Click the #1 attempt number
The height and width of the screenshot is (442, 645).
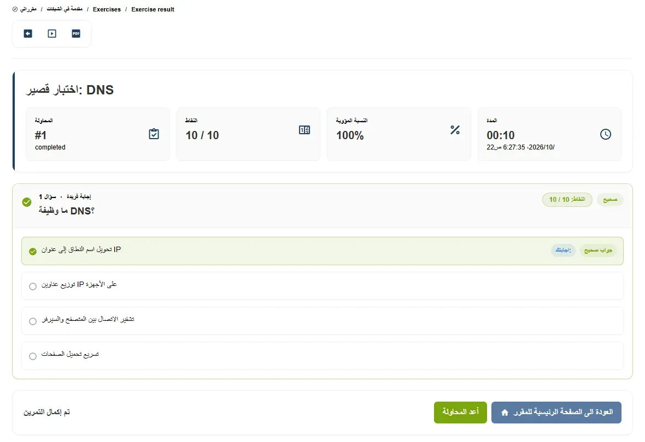coord(41,135)
